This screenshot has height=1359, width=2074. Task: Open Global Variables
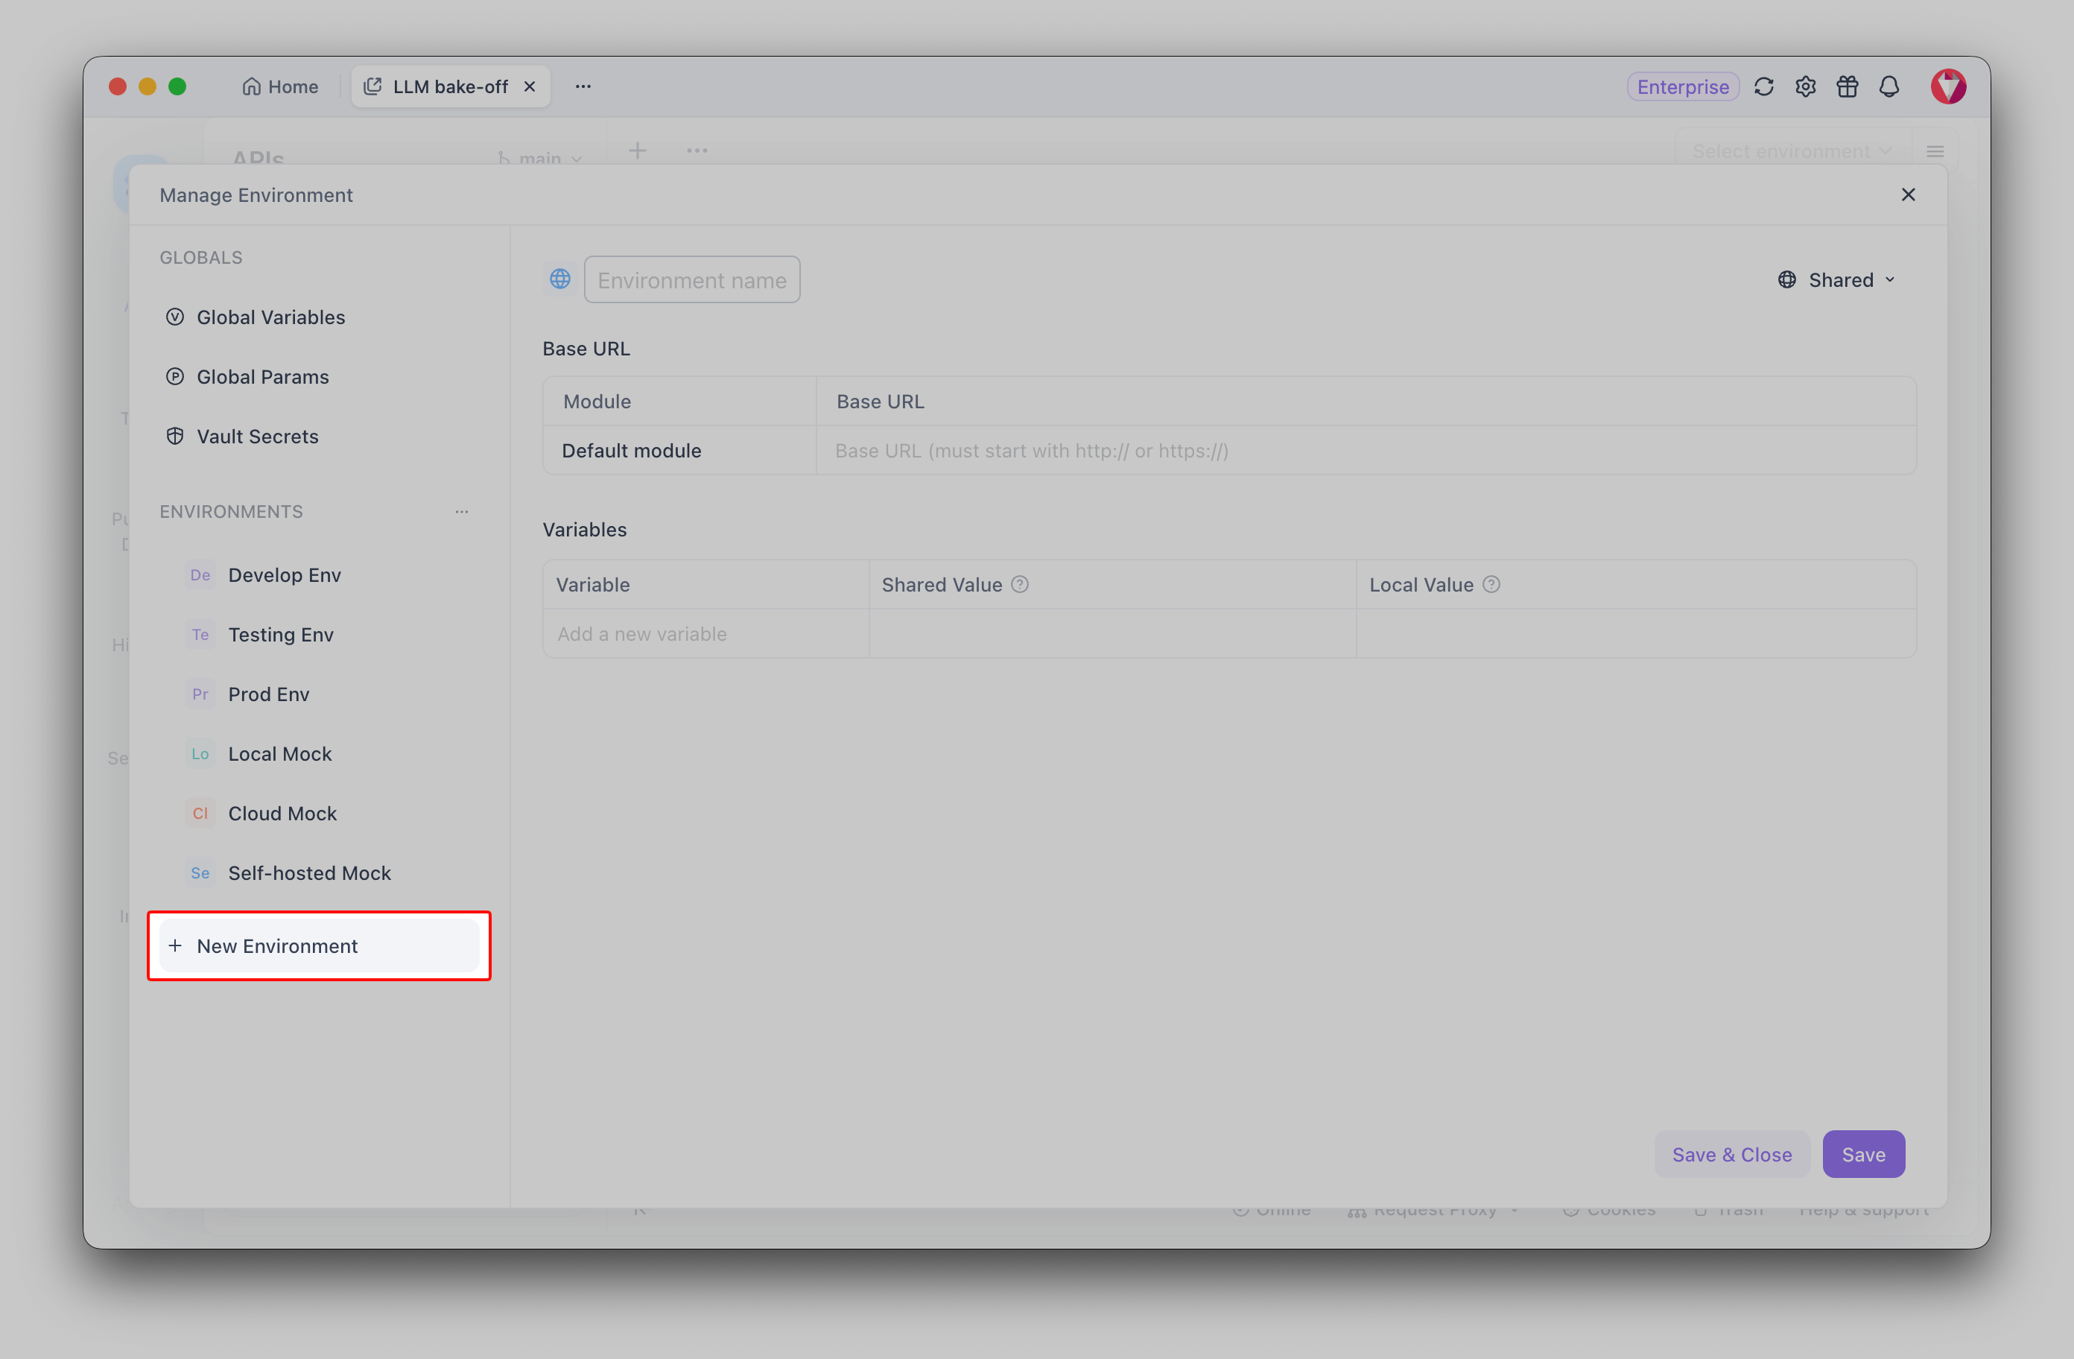tap(318, 317)
